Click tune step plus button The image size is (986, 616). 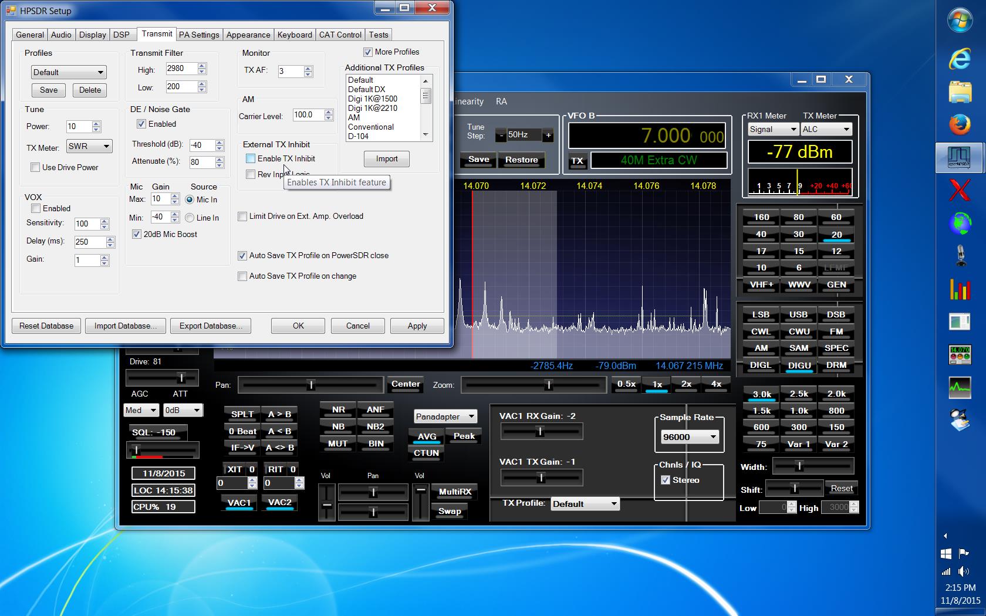(548, 135)
